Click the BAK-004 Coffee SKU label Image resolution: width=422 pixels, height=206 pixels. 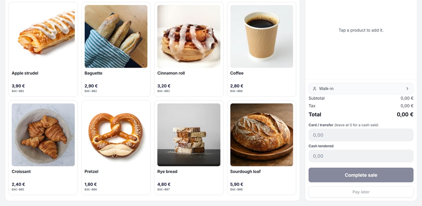point(236,91)
